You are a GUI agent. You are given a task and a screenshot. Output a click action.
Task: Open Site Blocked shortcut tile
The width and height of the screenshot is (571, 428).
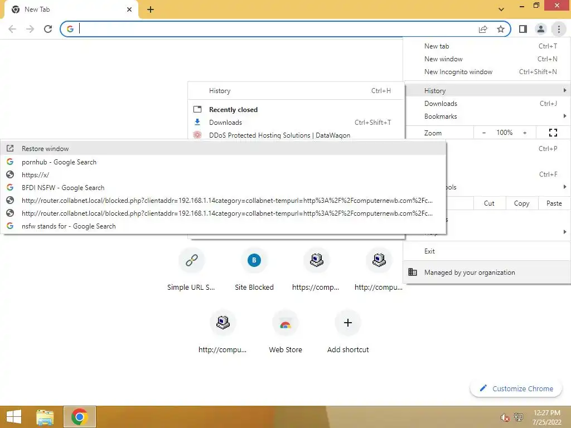click(x=254, y=270)
